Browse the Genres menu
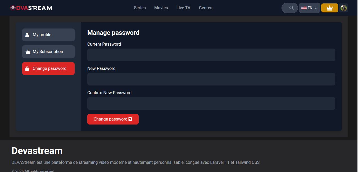This screenshot has width=358, height=172. pos(205,8)
